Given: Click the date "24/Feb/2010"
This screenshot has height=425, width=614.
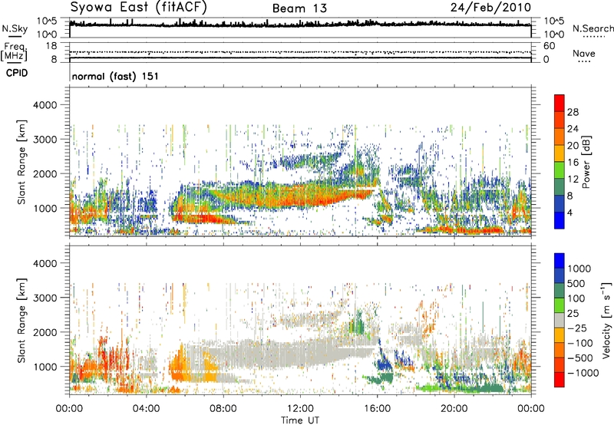Looking at the screenshot, I should (490, 8).
